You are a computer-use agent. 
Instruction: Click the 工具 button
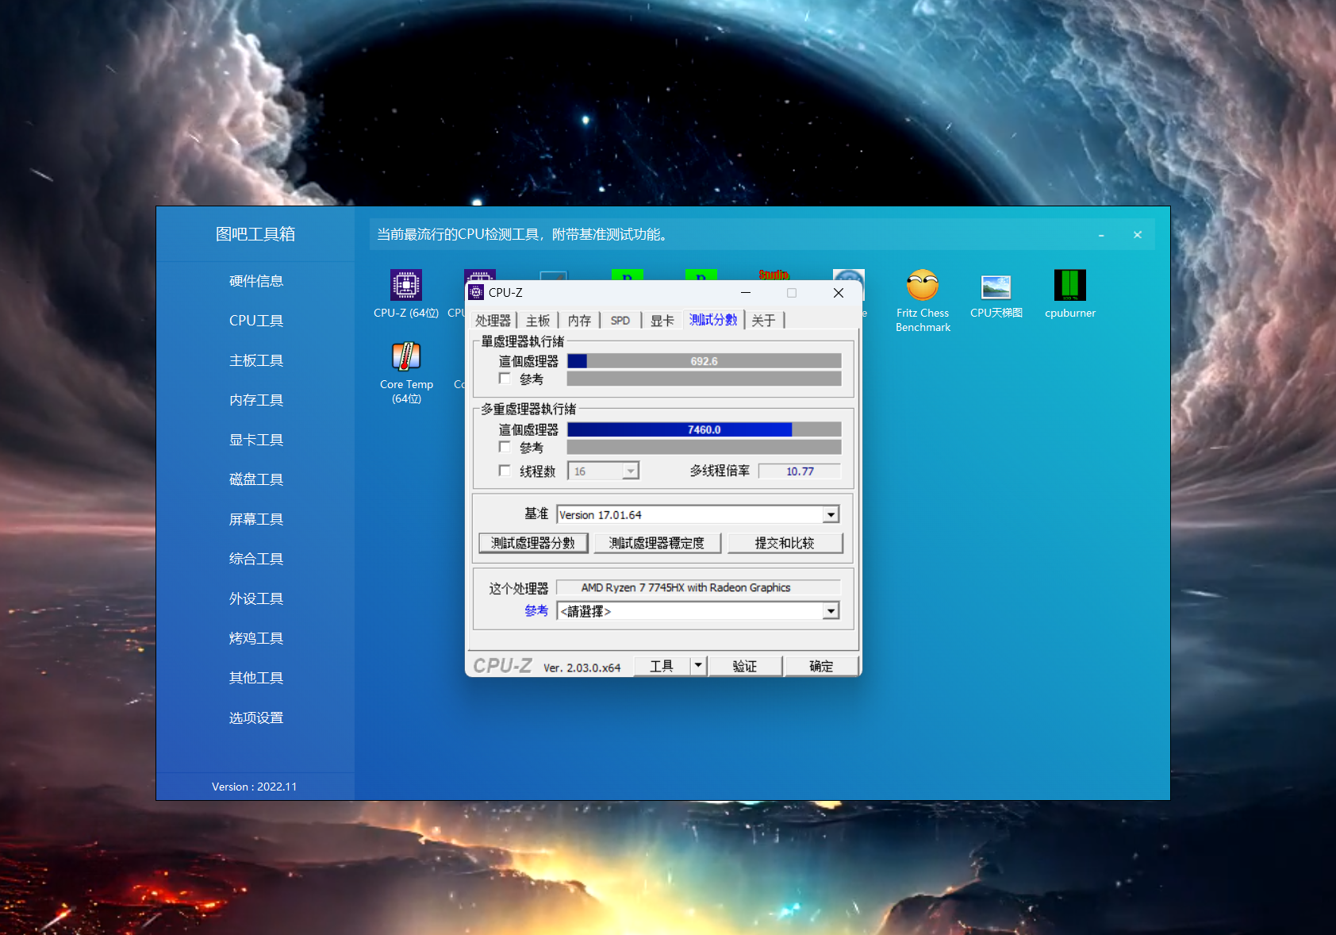pyautogui.click(x=662, y=666)
